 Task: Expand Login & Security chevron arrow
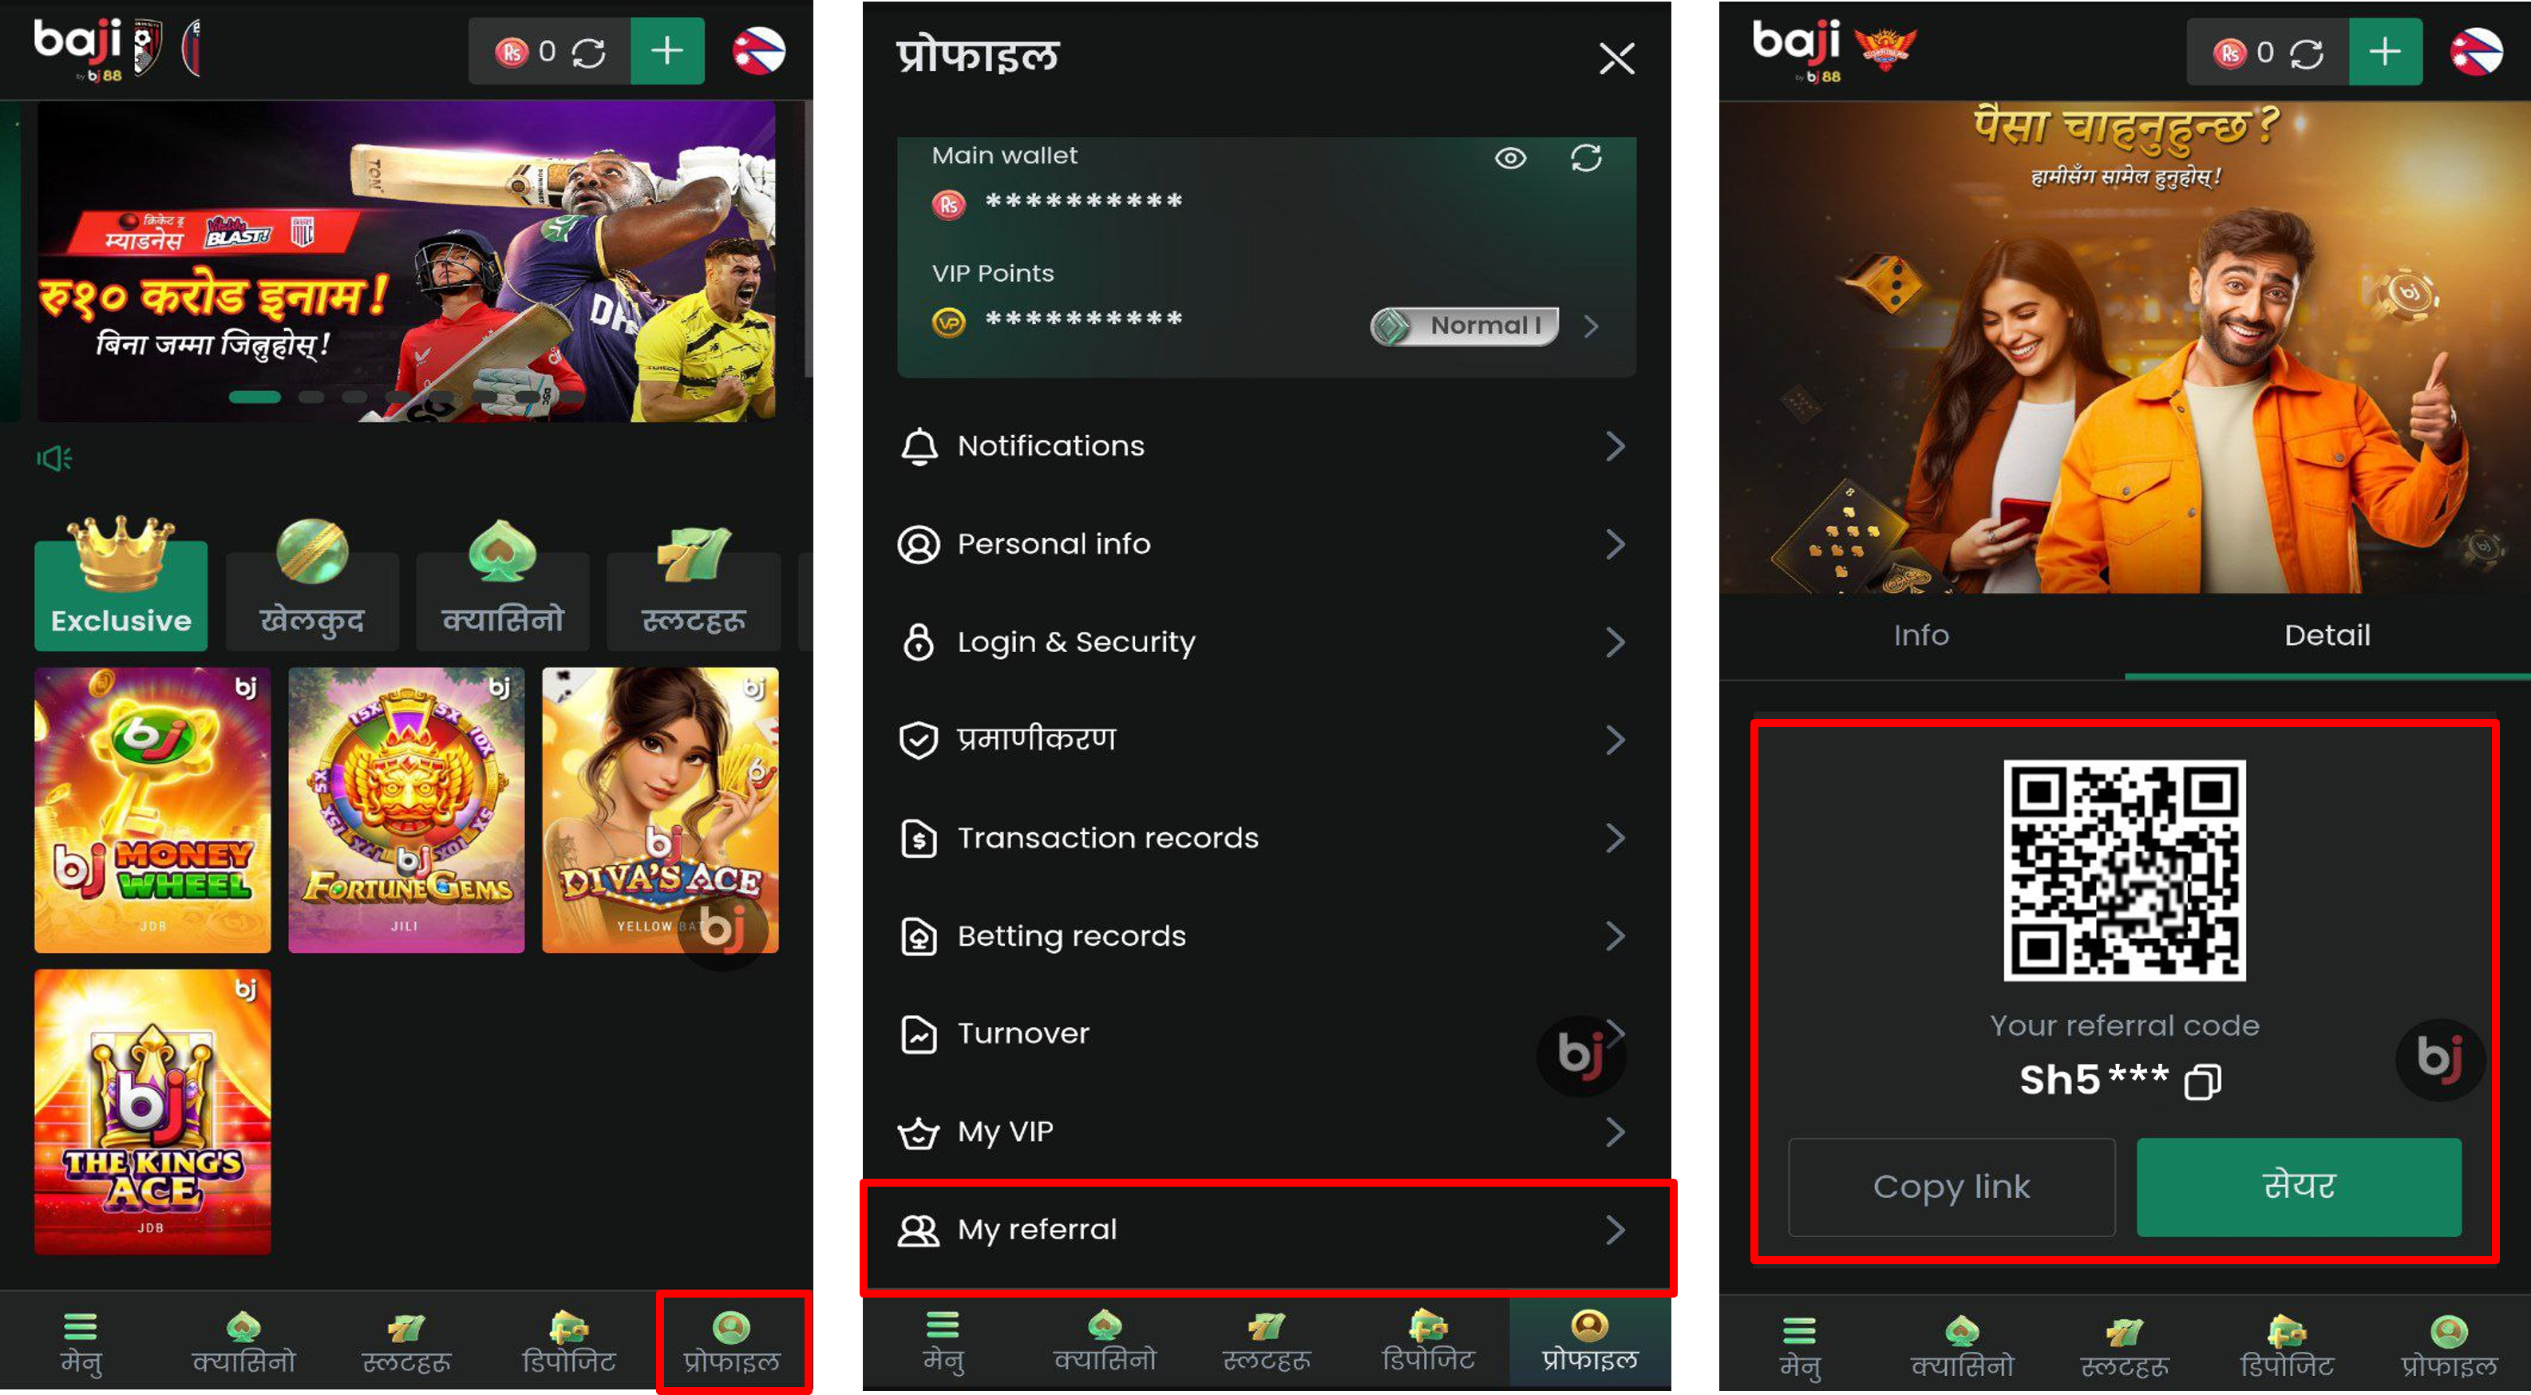pos(1614,642)
